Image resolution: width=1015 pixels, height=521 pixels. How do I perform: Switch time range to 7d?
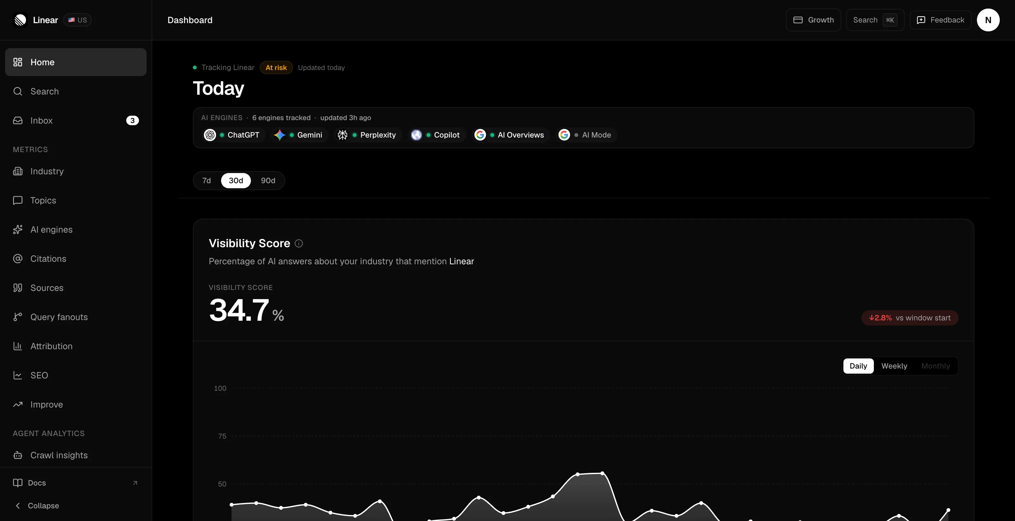coord(206,181)
